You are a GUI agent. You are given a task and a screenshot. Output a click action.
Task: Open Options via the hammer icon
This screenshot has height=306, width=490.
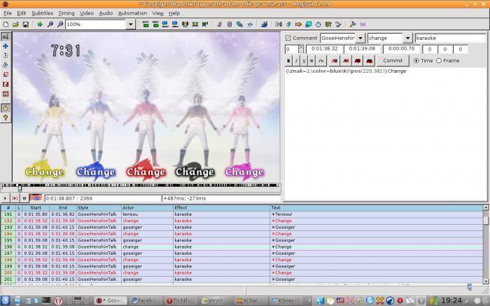(x=353, y=24)
